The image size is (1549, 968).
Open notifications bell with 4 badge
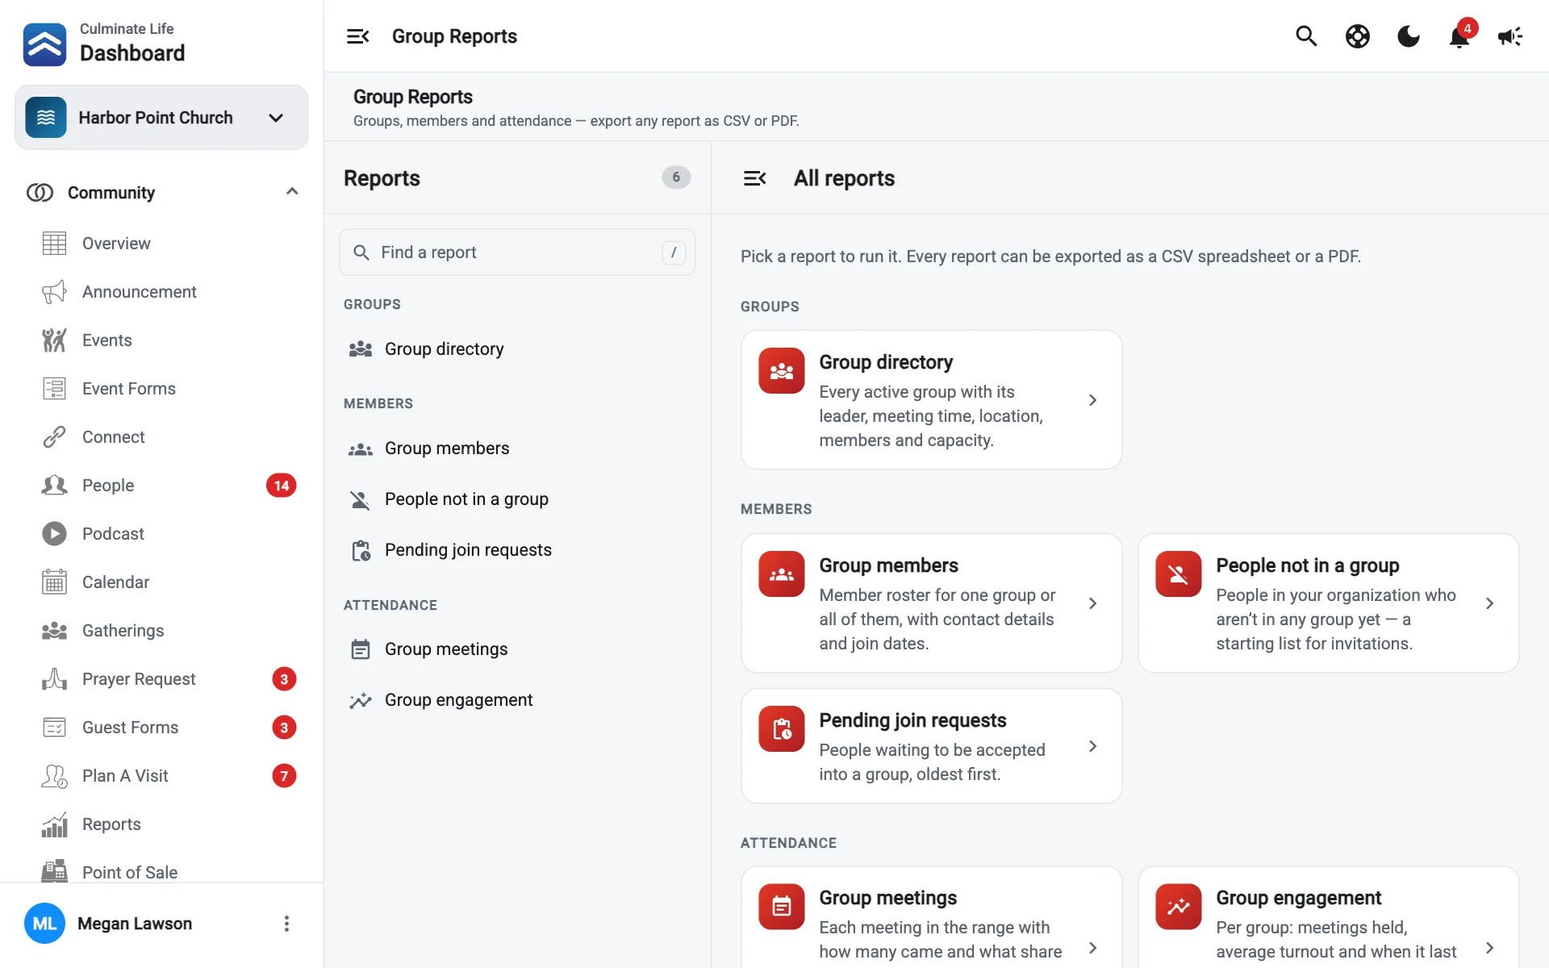[1459, 36]
